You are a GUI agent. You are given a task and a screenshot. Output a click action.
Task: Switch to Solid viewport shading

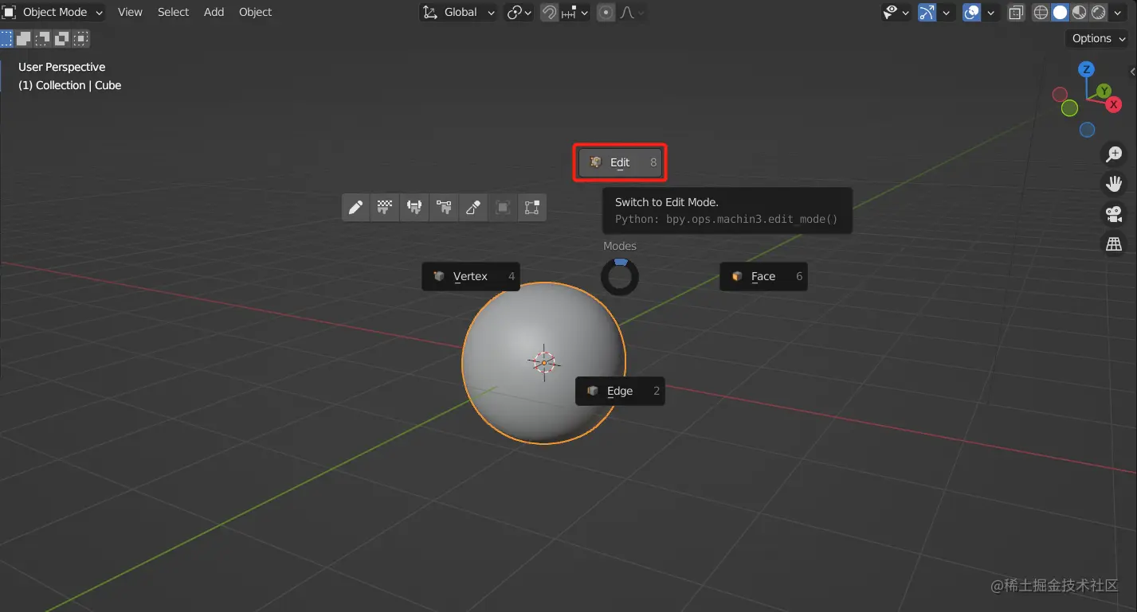coord(1061,12)
